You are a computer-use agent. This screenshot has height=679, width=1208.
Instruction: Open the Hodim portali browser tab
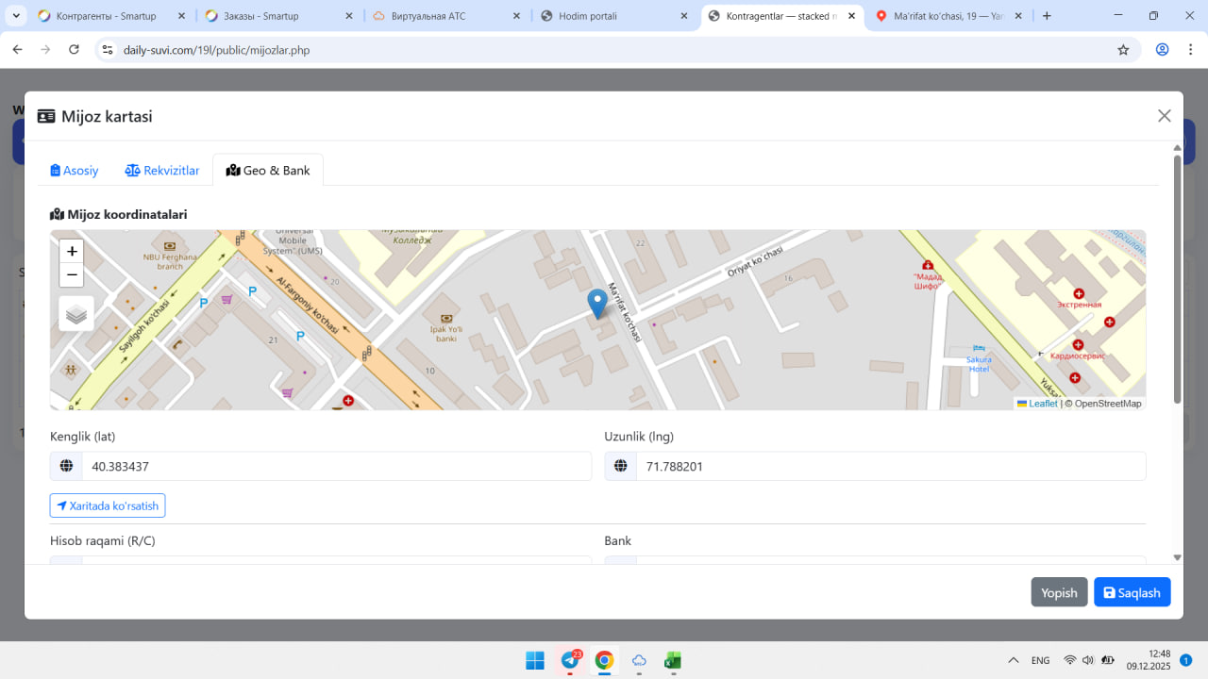click(615, 16)
